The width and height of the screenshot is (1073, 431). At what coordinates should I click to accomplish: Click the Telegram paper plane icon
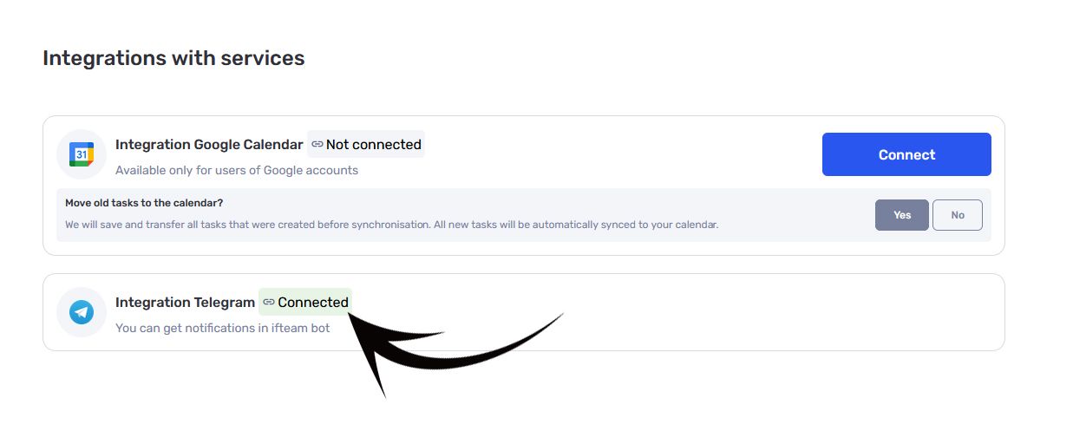click(82, 312)
